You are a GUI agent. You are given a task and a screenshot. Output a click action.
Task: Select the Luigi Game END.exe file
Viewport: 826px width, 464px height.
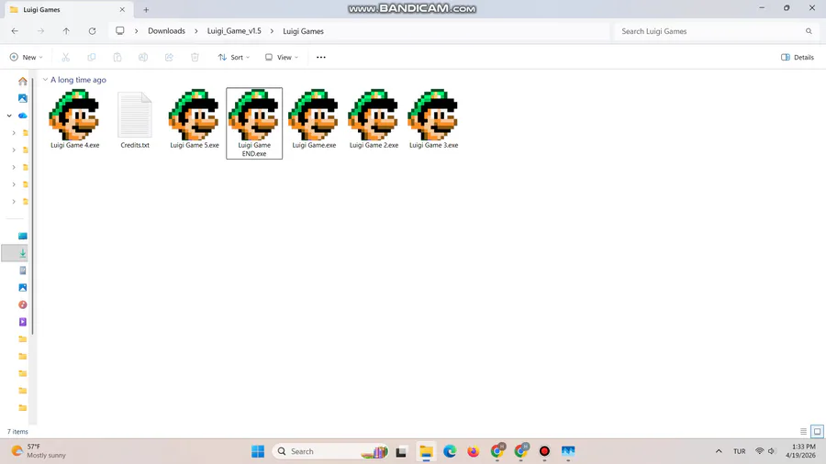pyautogui.click(x=254, y=123)
